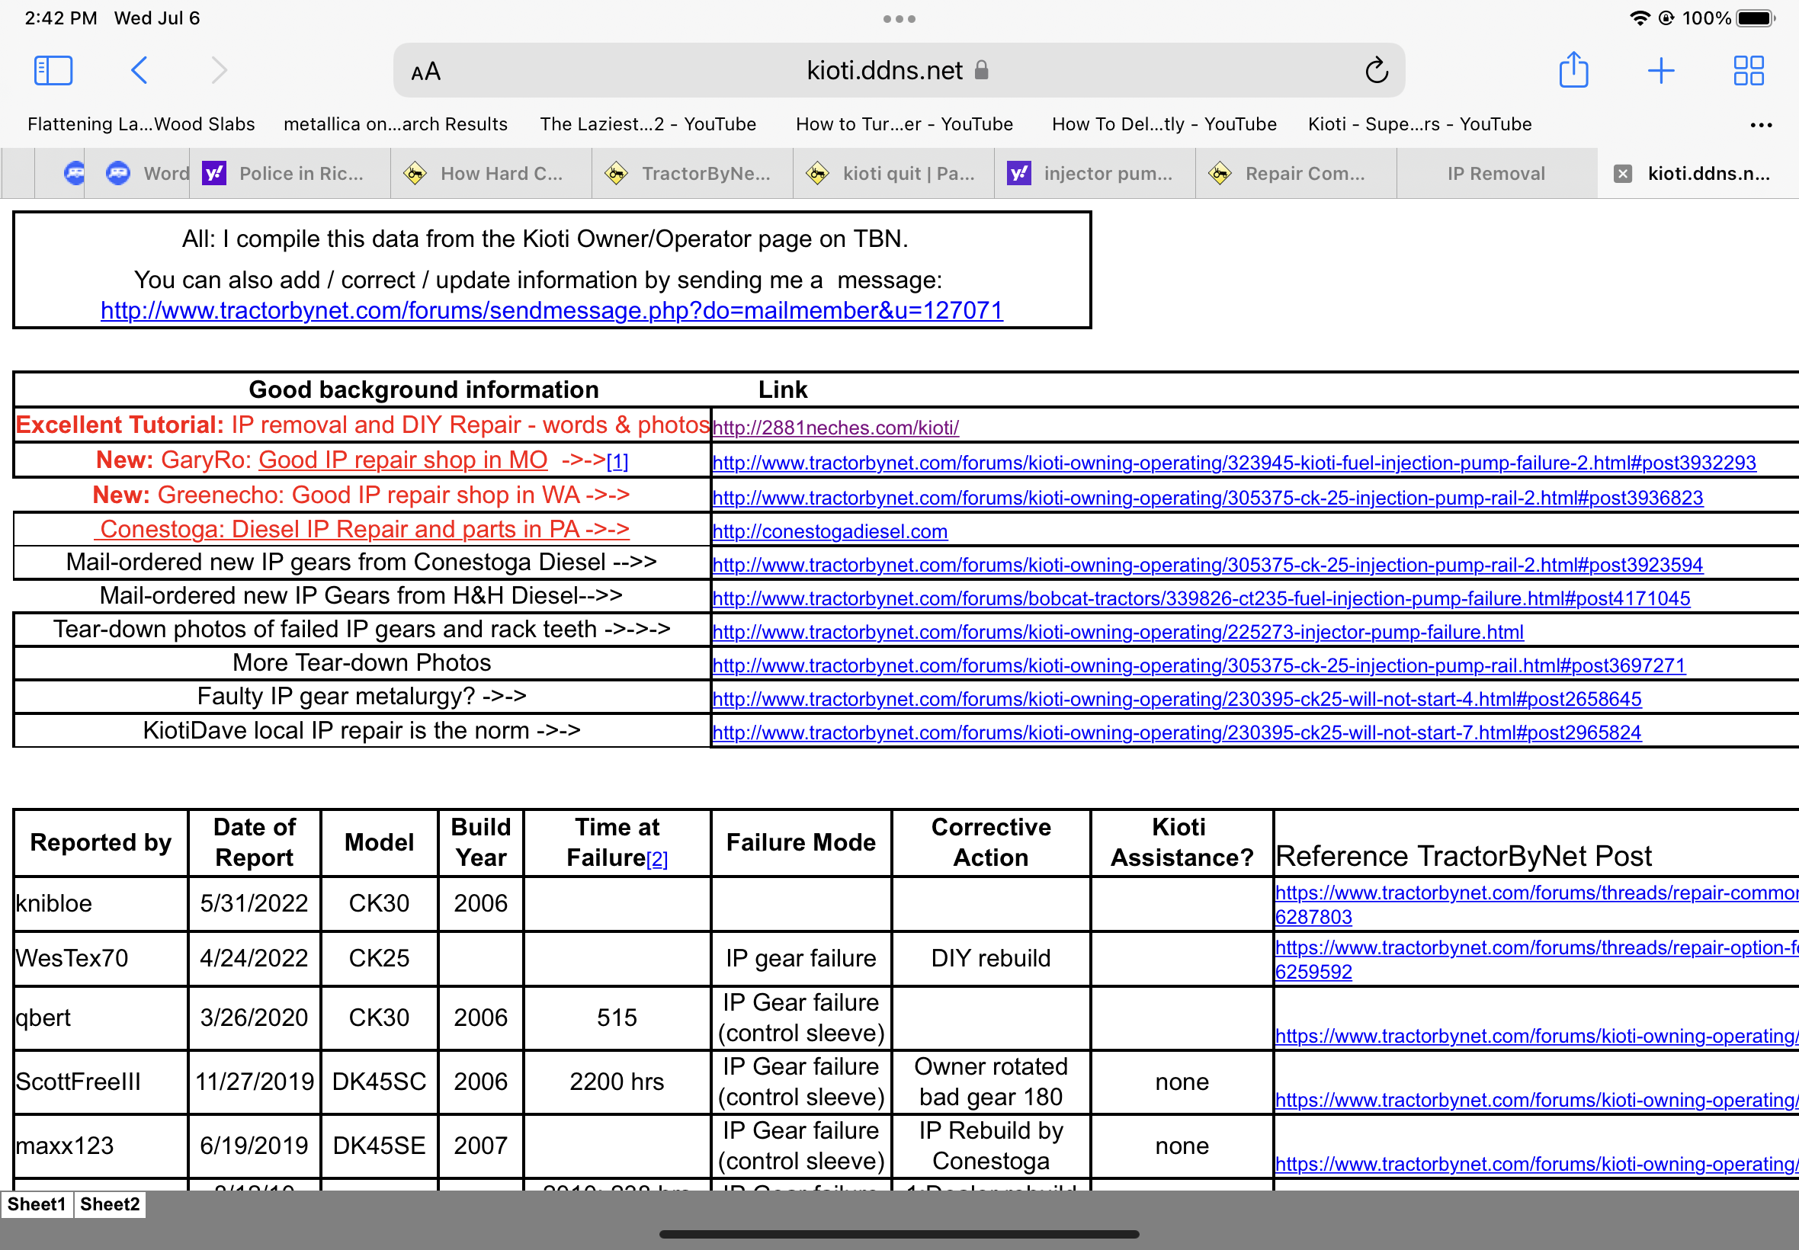
Task: Open link ending post3697271
Action: click(1198, 665)
